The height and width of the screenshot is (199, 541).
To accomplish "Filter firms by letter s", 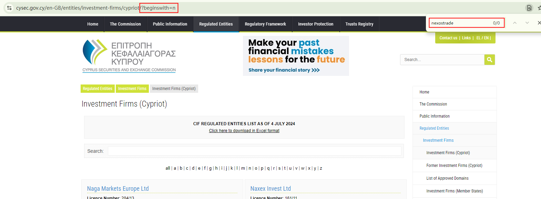I will tap(279, 168).
